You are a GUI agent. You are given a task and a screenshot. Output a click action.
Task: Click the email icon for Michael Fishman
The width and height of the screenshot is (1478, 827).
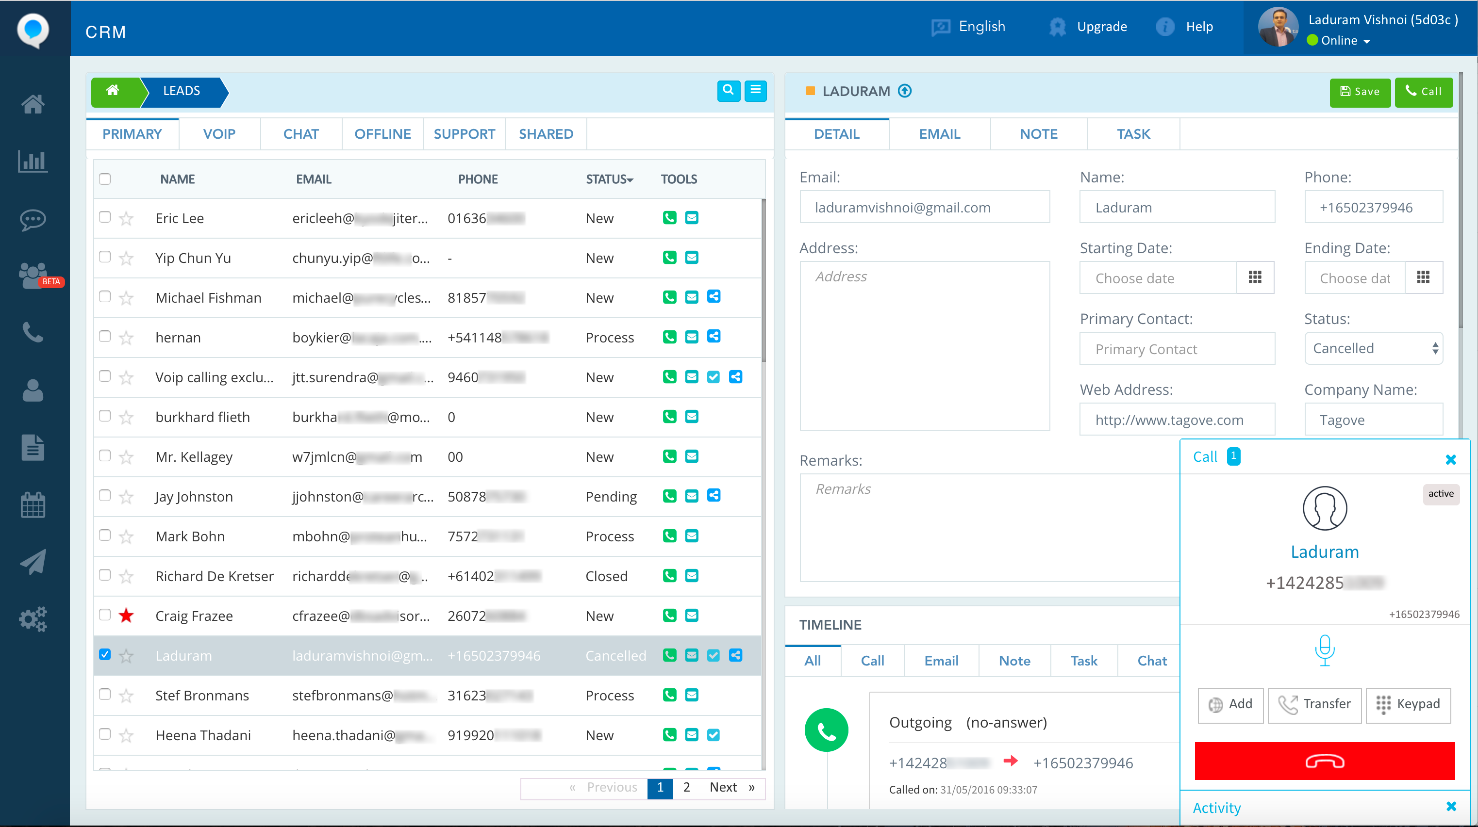[x=691, y=297]
